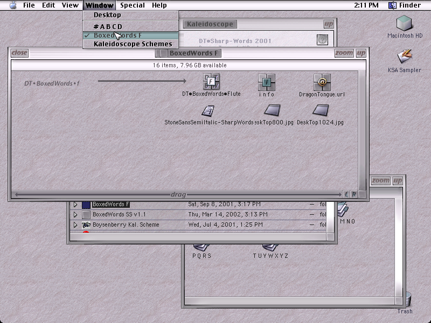Viewport: 431px width, 323px height.
Task: Click the up button of BoxedWords F window
Action: pyautogui.click(x=361, y=53)
